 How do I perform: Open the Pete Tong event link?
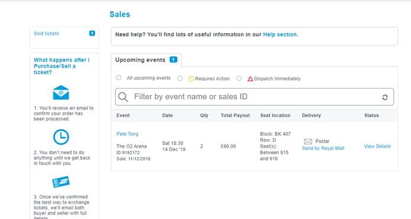tap(127, 134)
